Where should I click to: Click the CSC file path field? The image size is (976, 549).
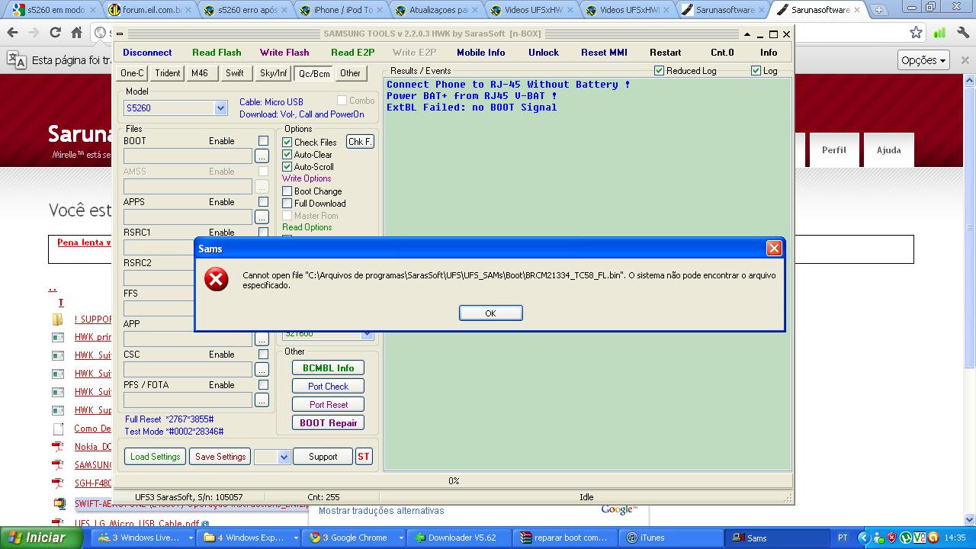(x=188, y=370)
